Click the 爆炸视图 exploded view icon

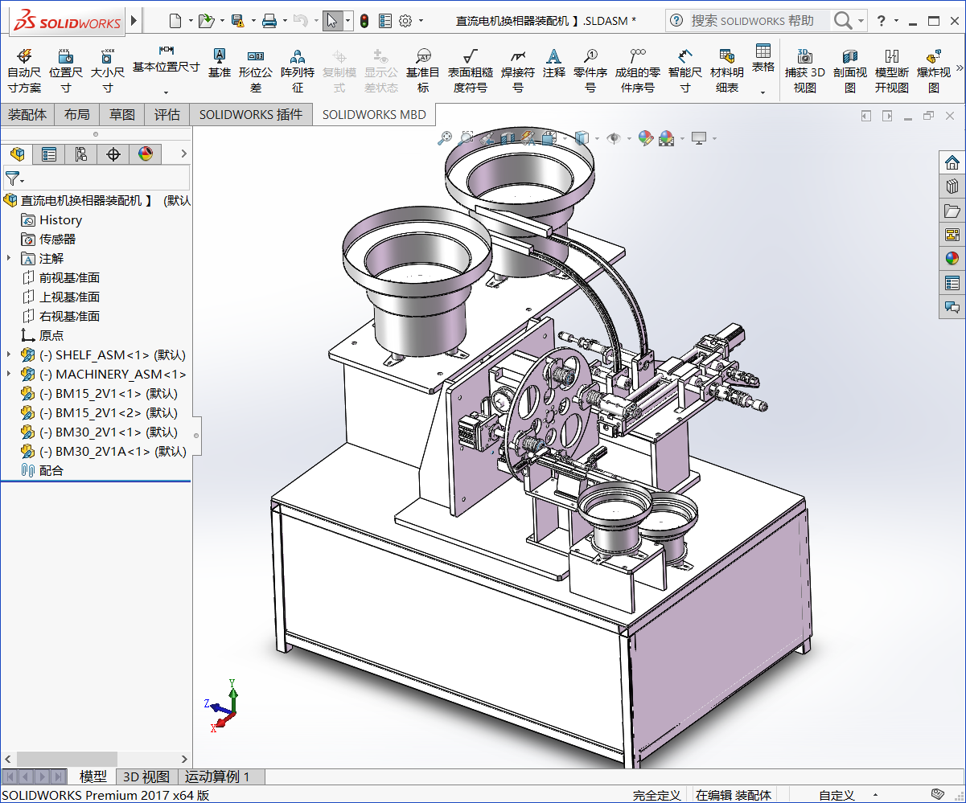pos(933,70)
